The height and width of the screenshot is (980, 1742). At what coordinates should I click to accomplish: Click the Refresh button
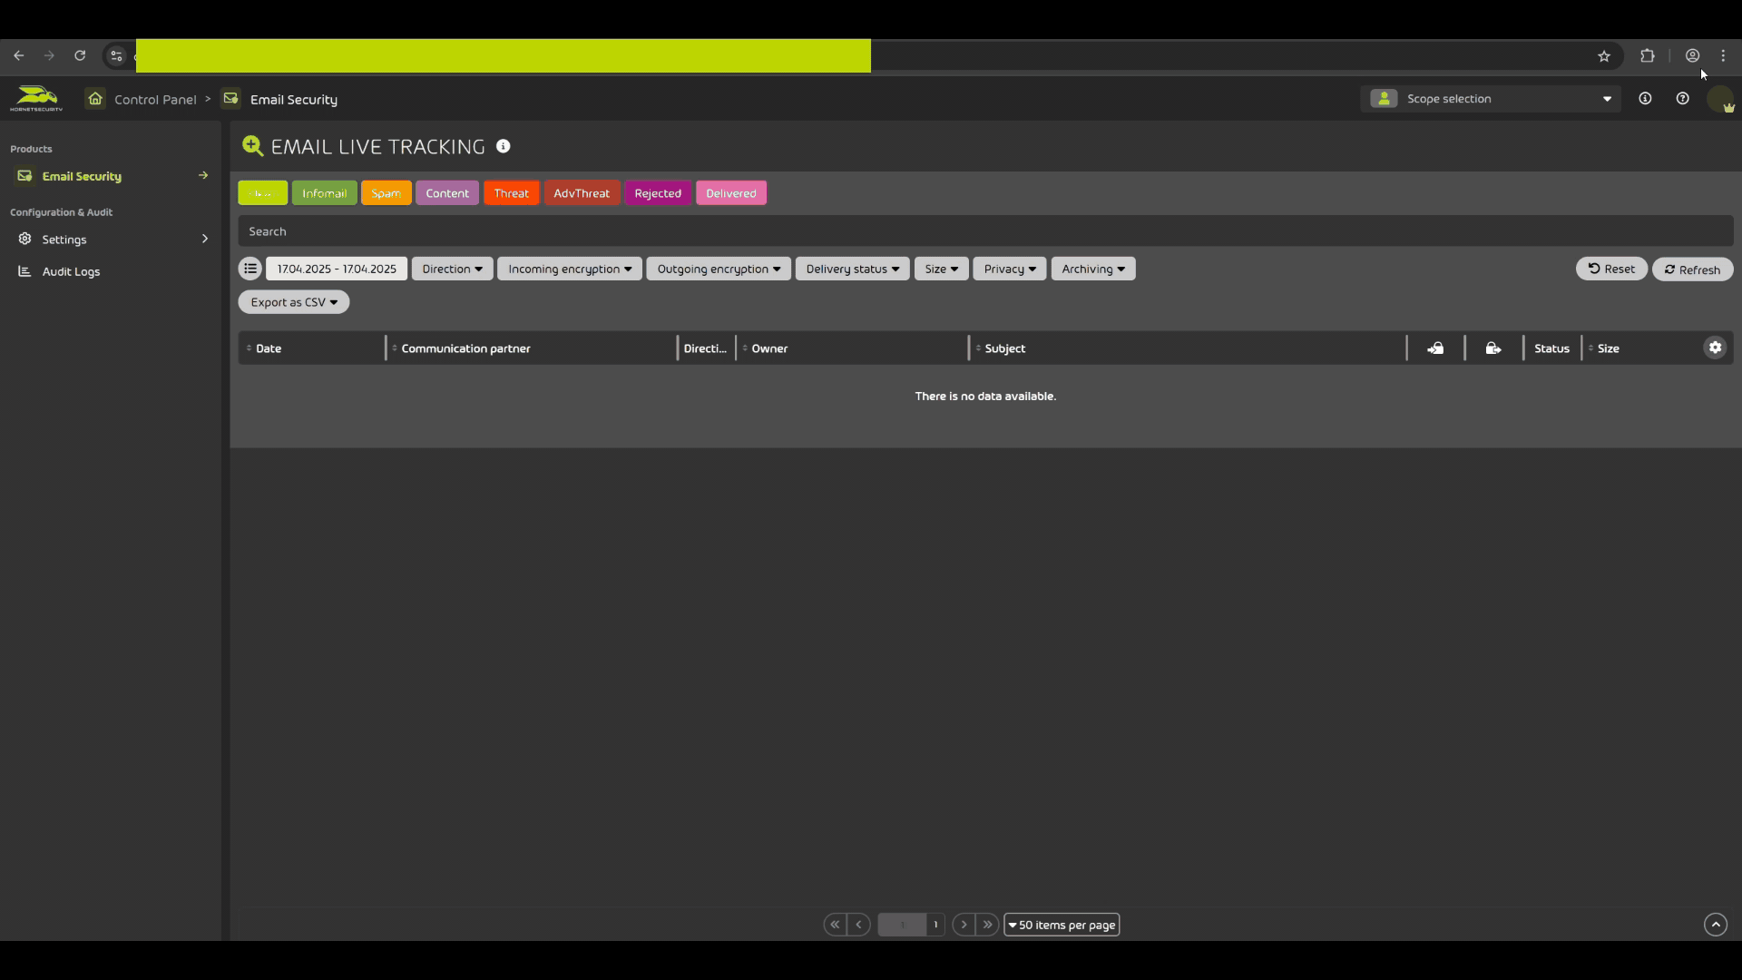pyautogui.click(x=1693, y=269)
